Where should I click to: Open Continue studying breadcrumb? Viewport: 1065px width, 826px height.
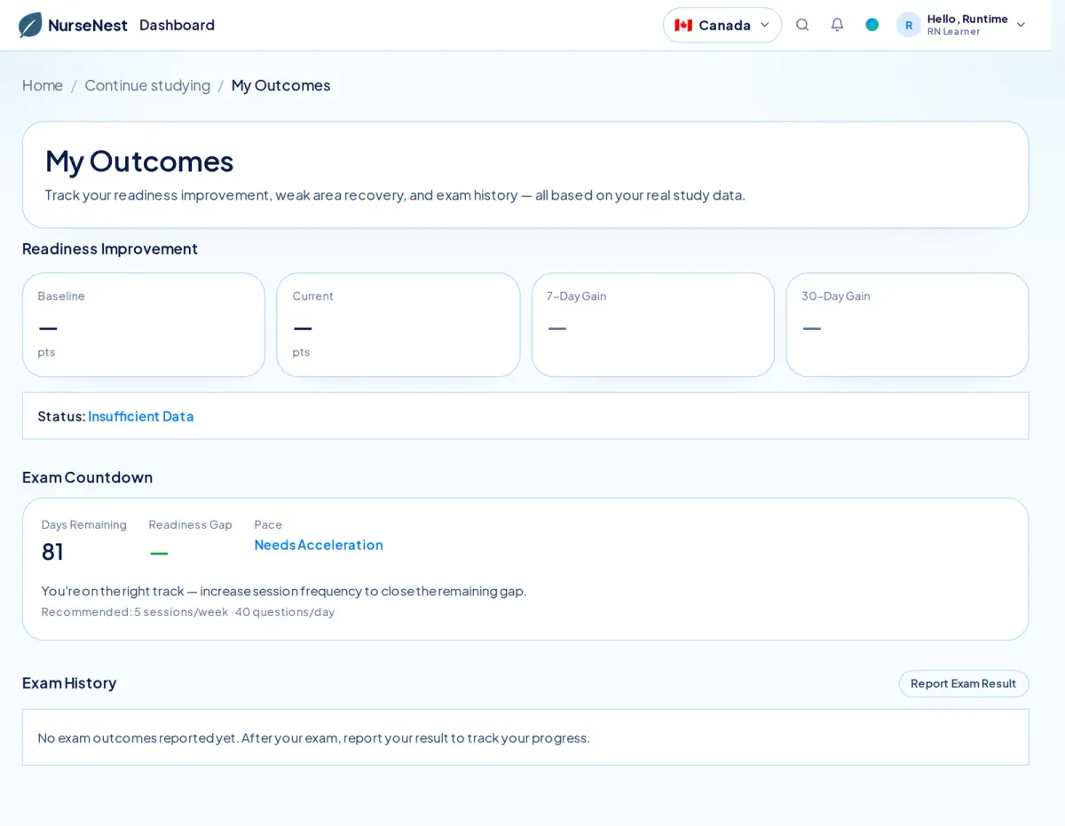pos(147,85)
